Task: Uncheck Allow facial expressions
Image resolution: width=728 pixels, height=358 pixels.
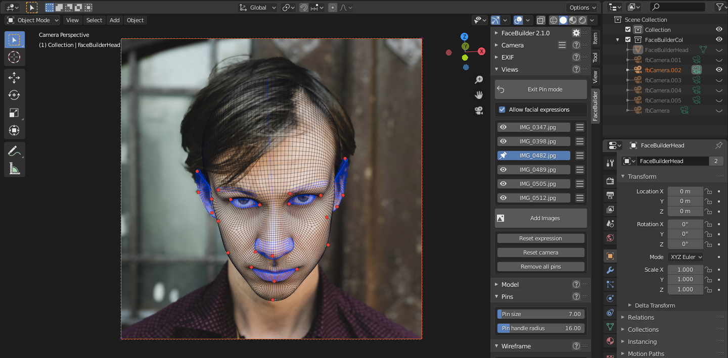Action: tap(502, 110)
